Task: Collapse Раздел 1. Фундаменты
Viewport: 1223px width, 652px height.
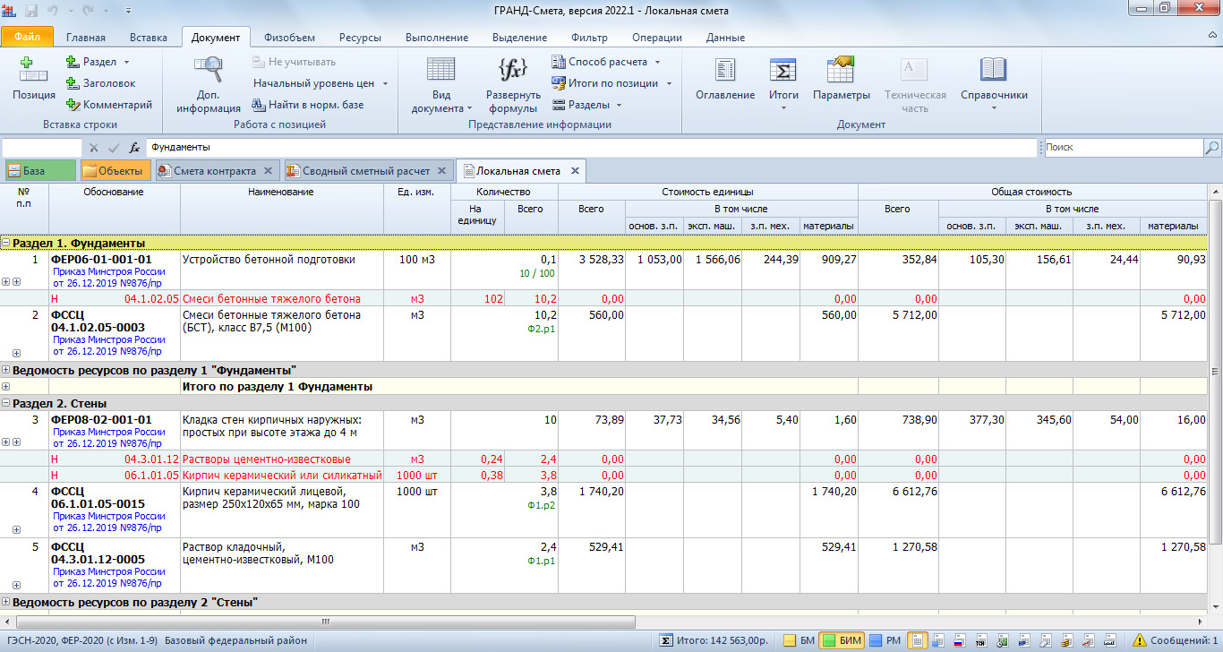Action: [x=6, y=243]
